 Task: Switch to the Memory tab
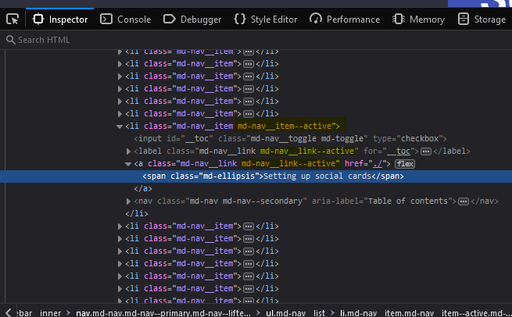(418, 20)
